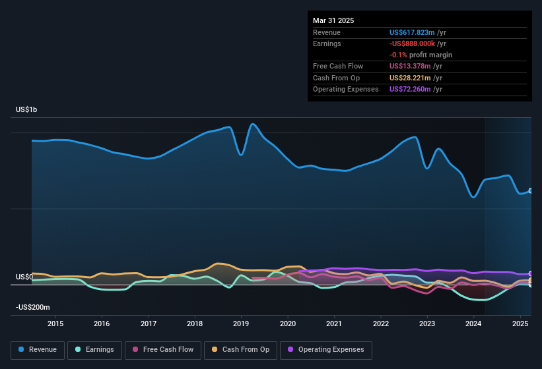Click the -0.1% profit margin text
This screenshot has height=369, width=542.
pos(421,55)
